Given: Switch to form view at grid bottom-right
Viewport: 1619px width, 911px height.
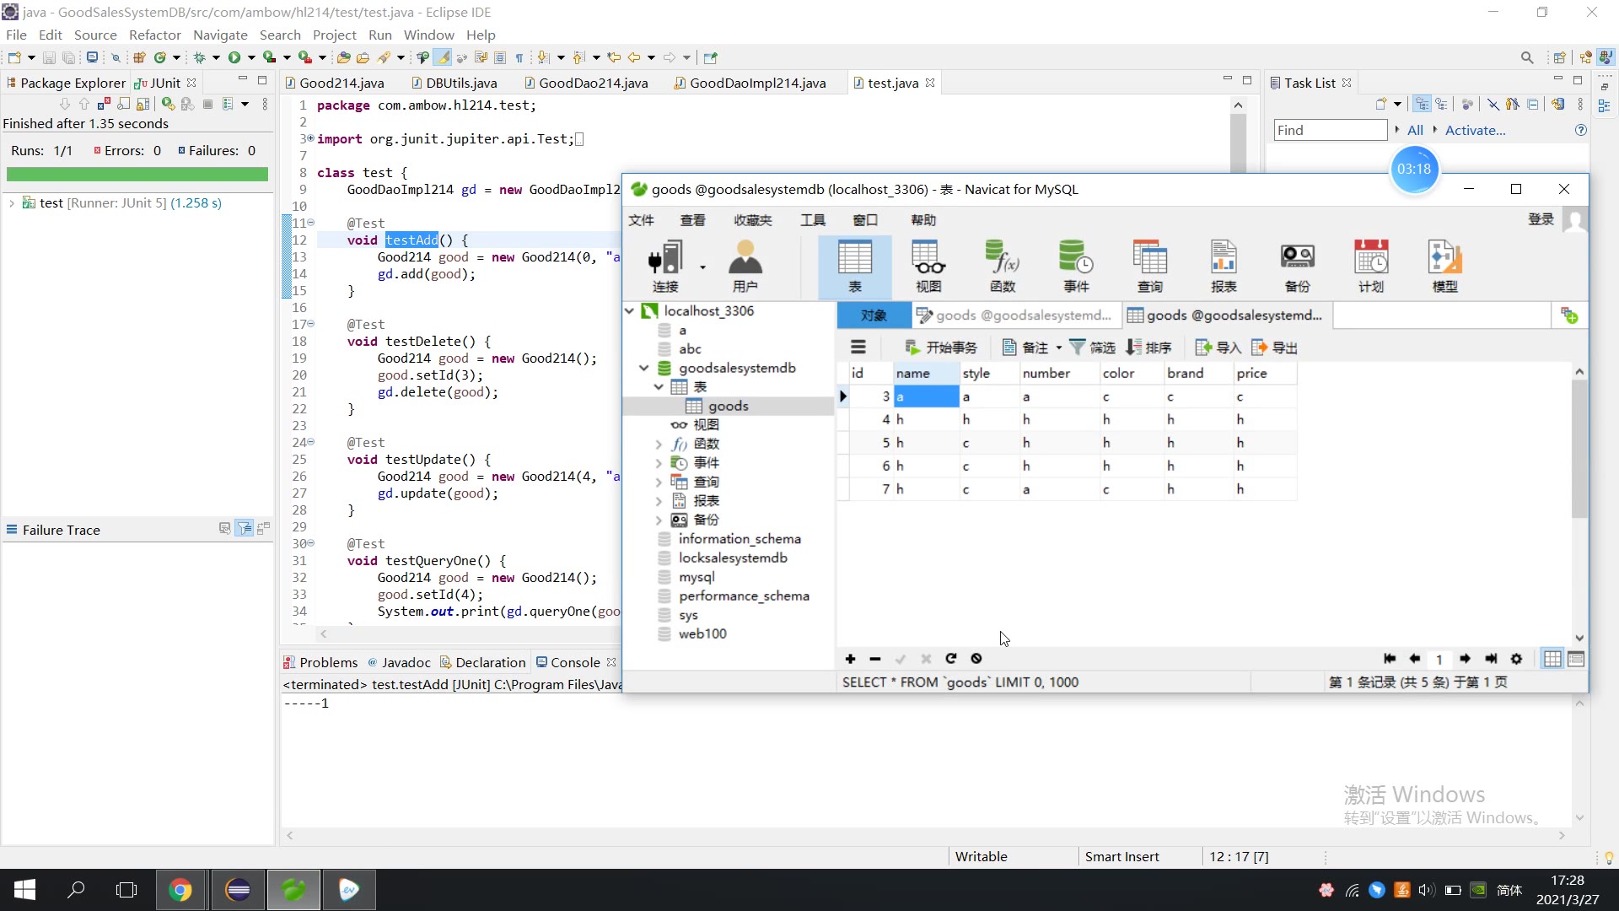Looking at the screenshot, I should [x=1576, y=659].
